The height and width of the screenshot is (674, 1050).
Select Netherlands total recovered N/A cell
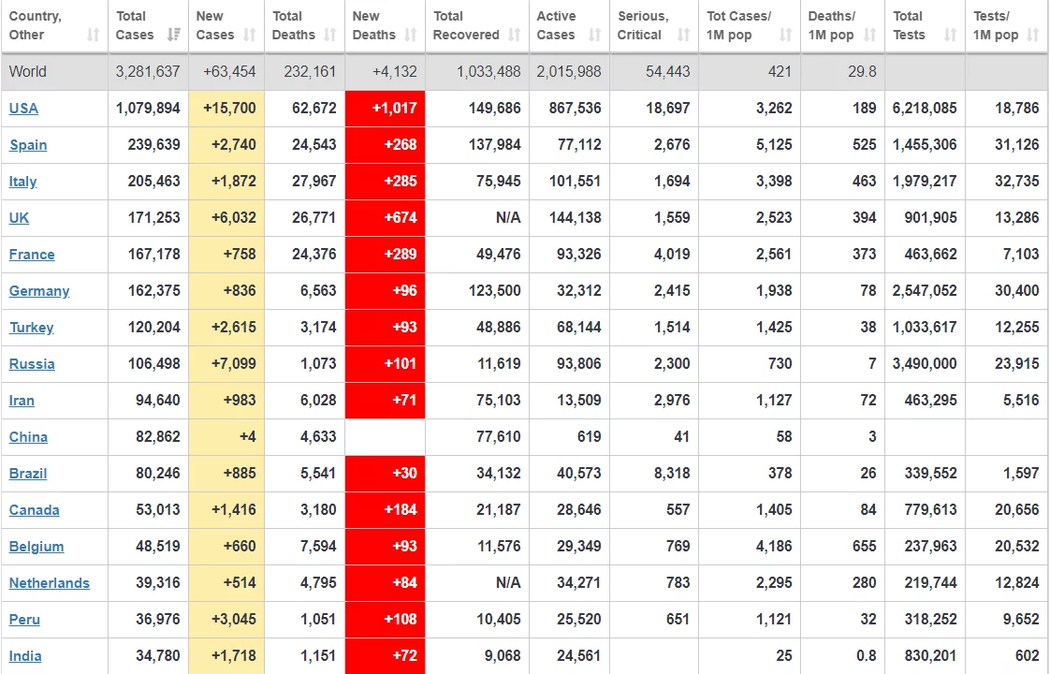(477, 583)
